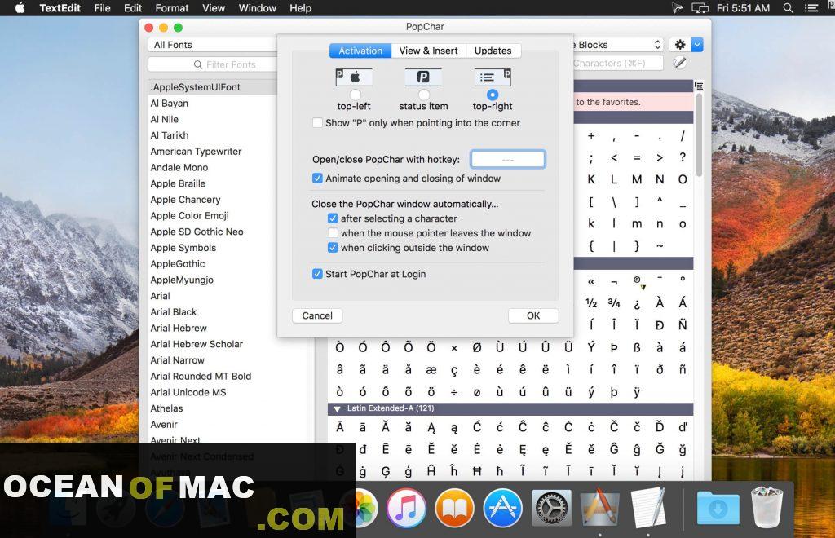835x538 pixels.
Task: Open the Trash in the Dock
Action: (767, 506)
